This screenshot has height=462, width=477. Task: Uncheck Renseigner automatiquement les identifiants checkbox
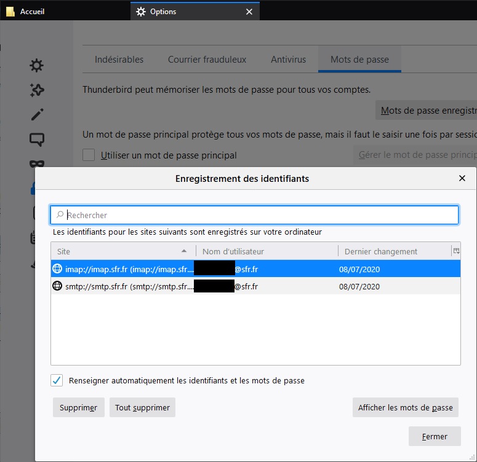click(x=57, y=380)
